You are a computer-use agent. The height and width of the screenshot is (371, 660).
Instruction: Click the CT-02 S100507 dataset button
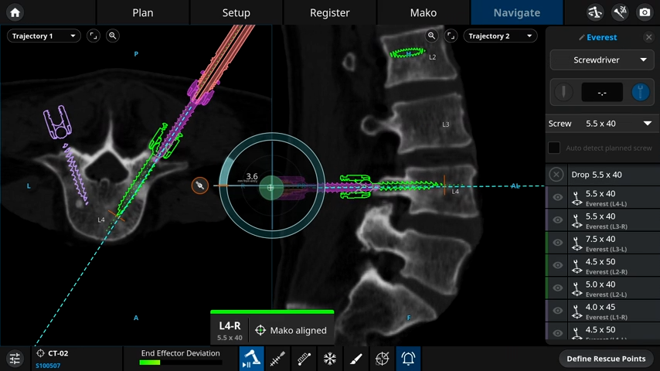(x=77, y=359)
